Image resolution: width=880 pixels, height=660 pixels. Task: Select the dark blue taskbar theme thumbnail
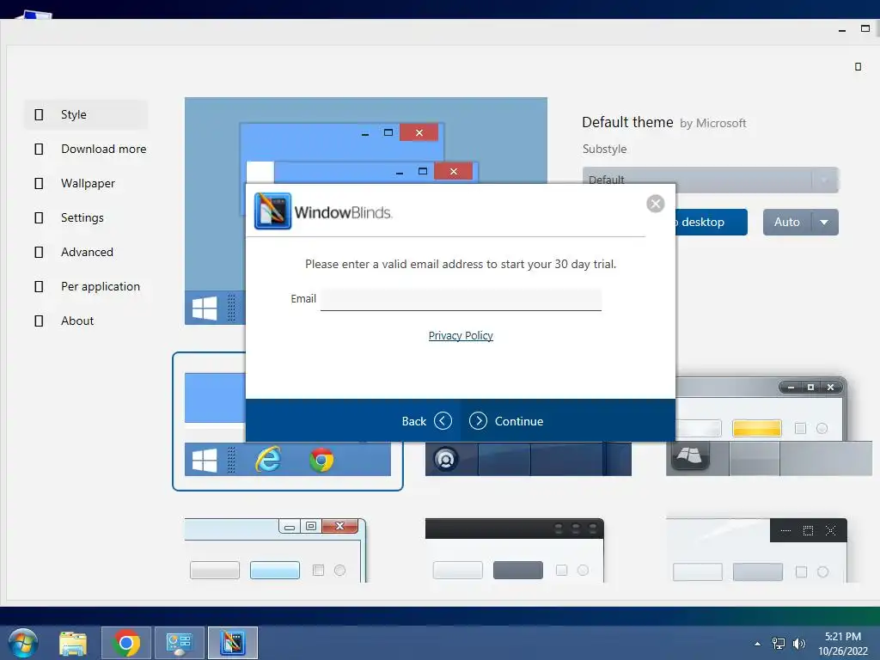tap(529, 459)
